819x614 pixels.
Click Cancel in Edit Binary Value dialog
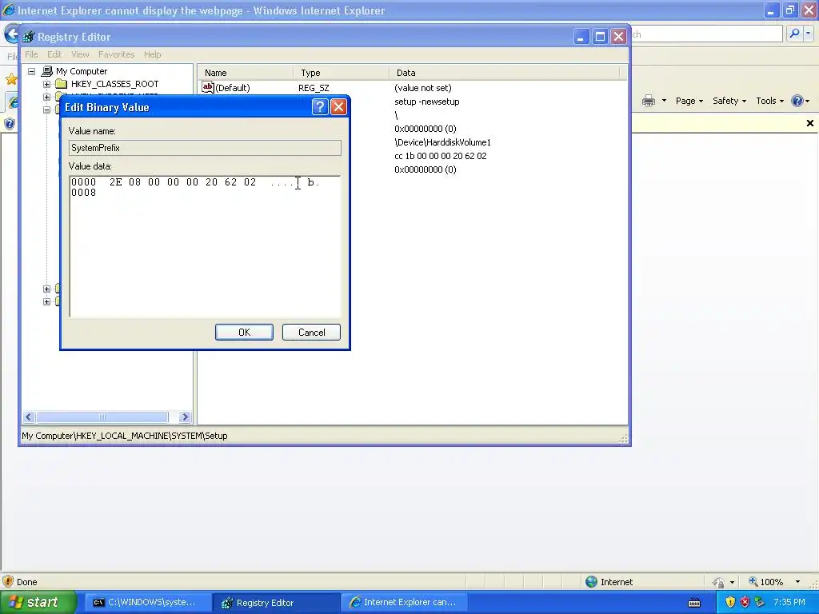[311, 332]
